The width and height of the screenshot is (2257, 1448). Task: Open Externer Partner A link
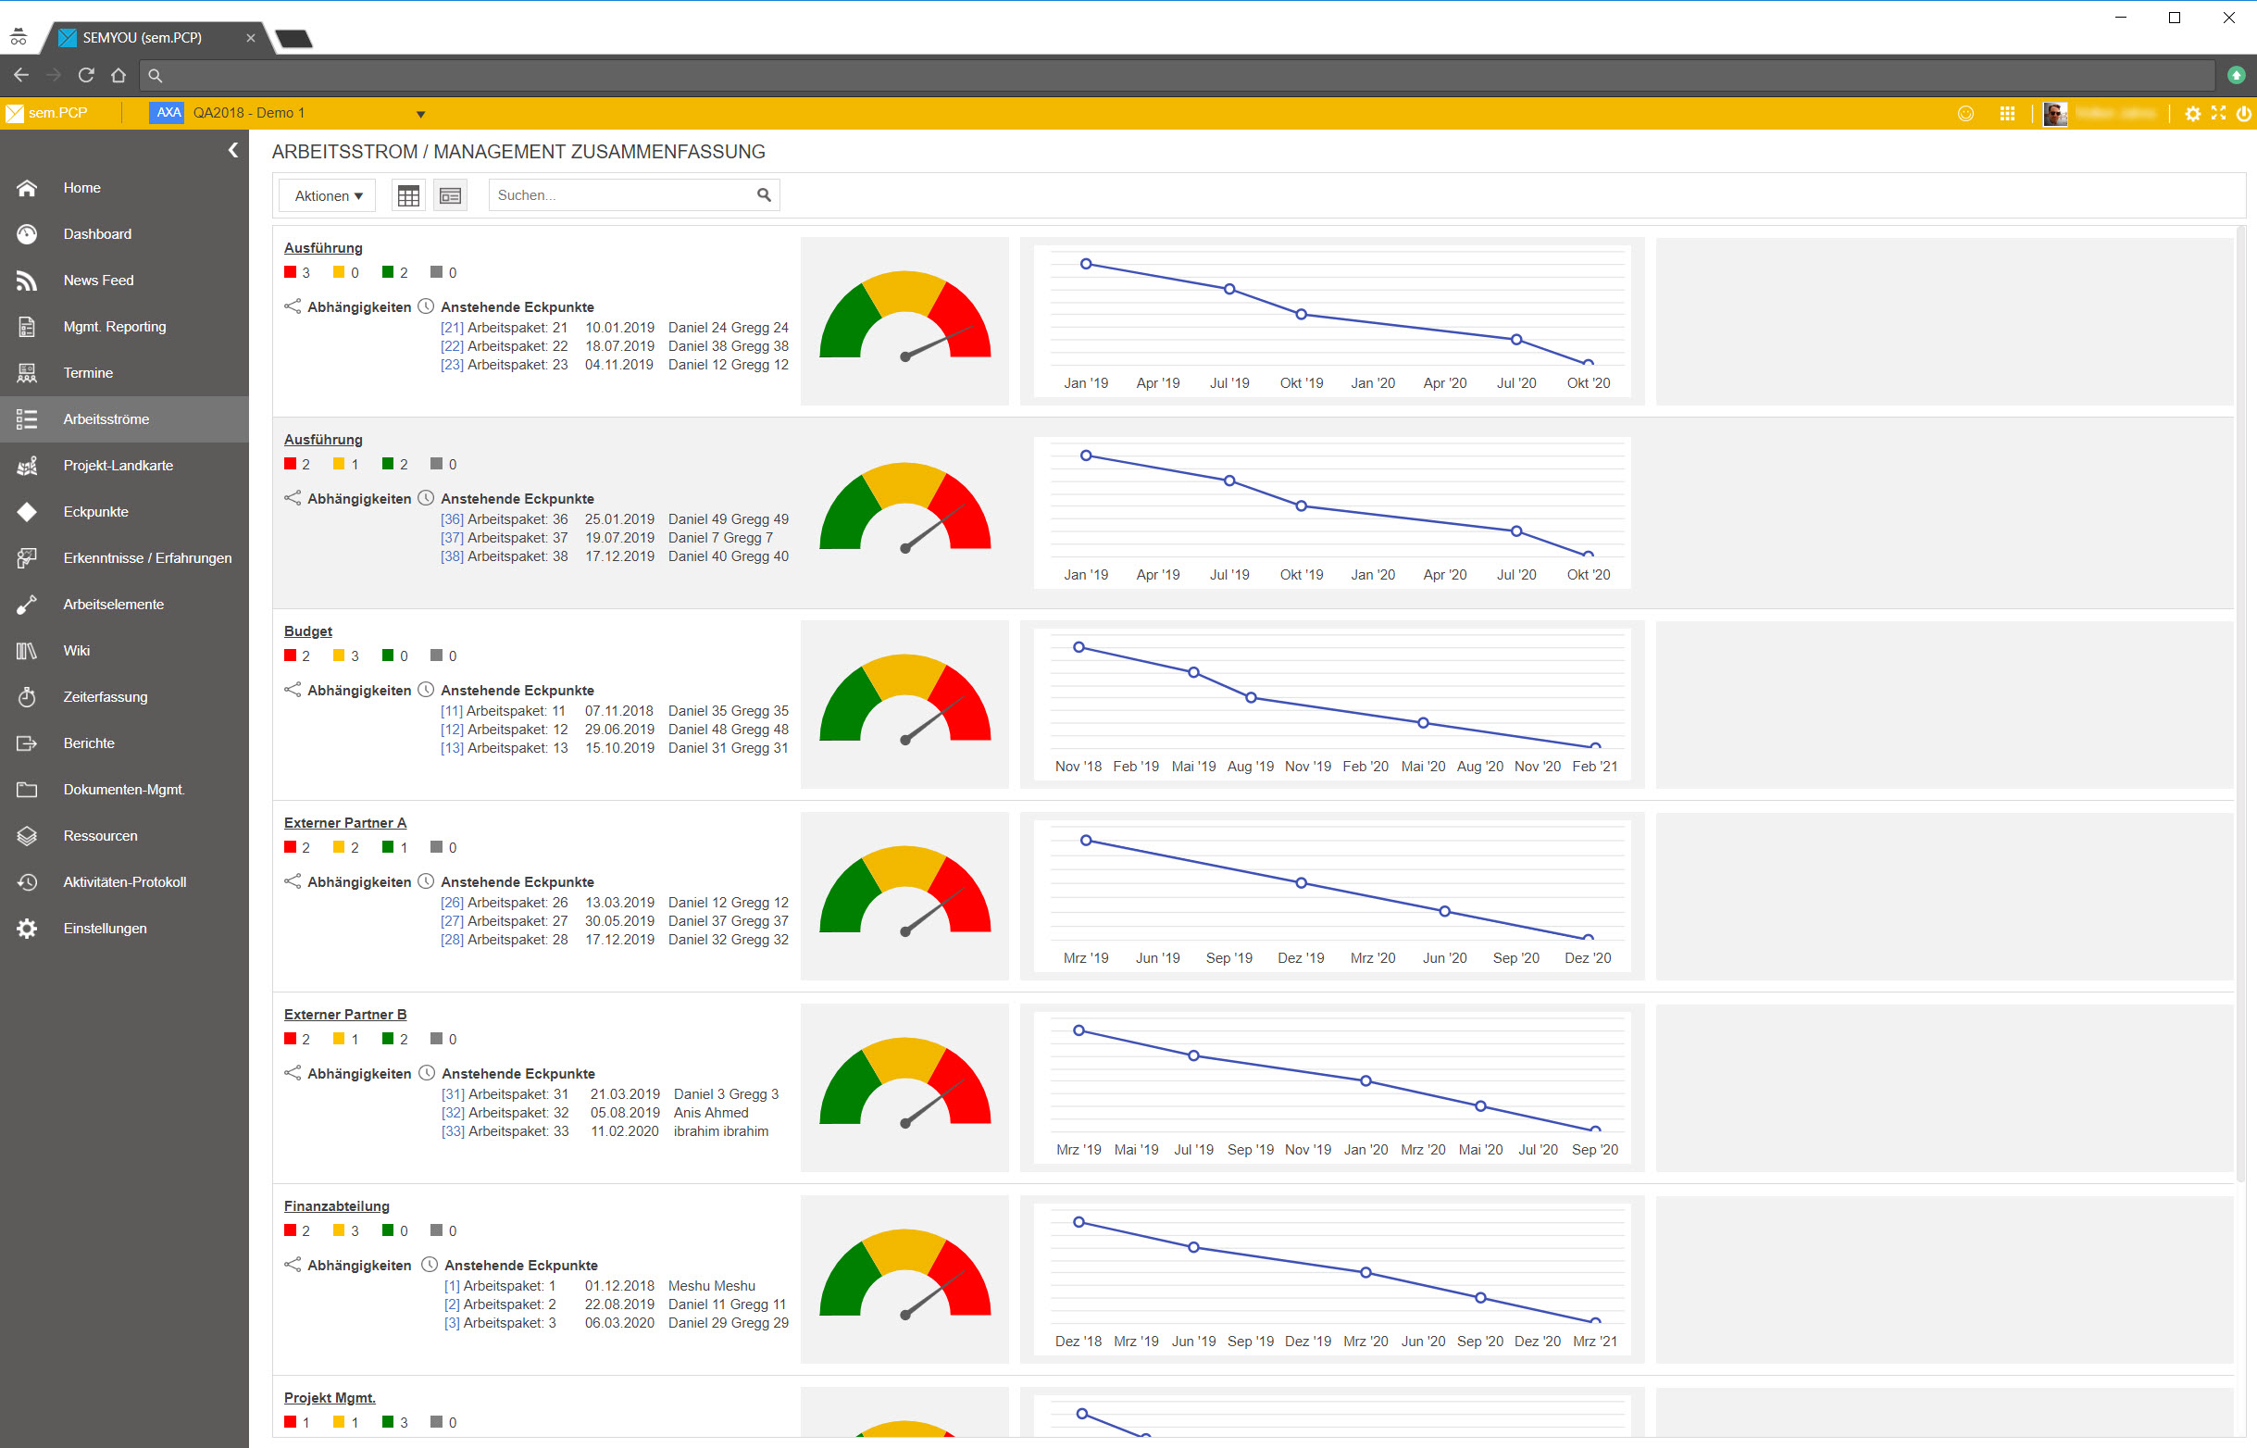pyautogui.click(x=345, y=823)
